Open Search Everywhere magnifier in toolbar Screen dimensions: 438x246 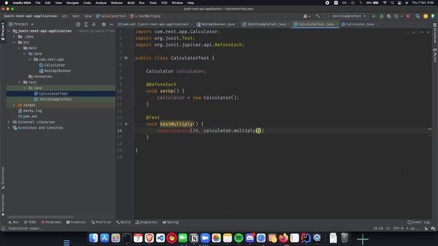pos(417,16)
